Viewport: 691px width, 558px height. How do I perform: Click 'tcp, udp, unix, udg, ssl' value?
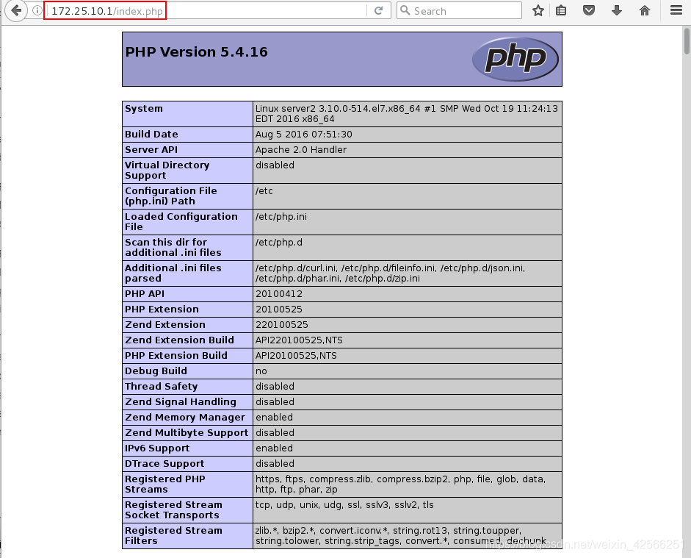point(344,504)
